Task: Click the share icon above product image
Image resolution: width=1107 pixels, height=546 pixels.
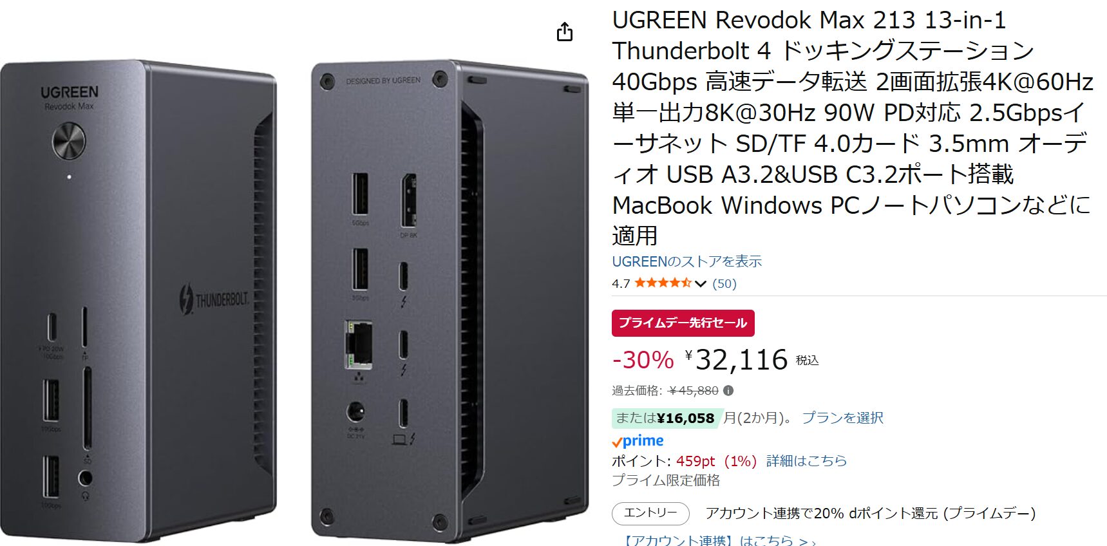Action: 565,32
